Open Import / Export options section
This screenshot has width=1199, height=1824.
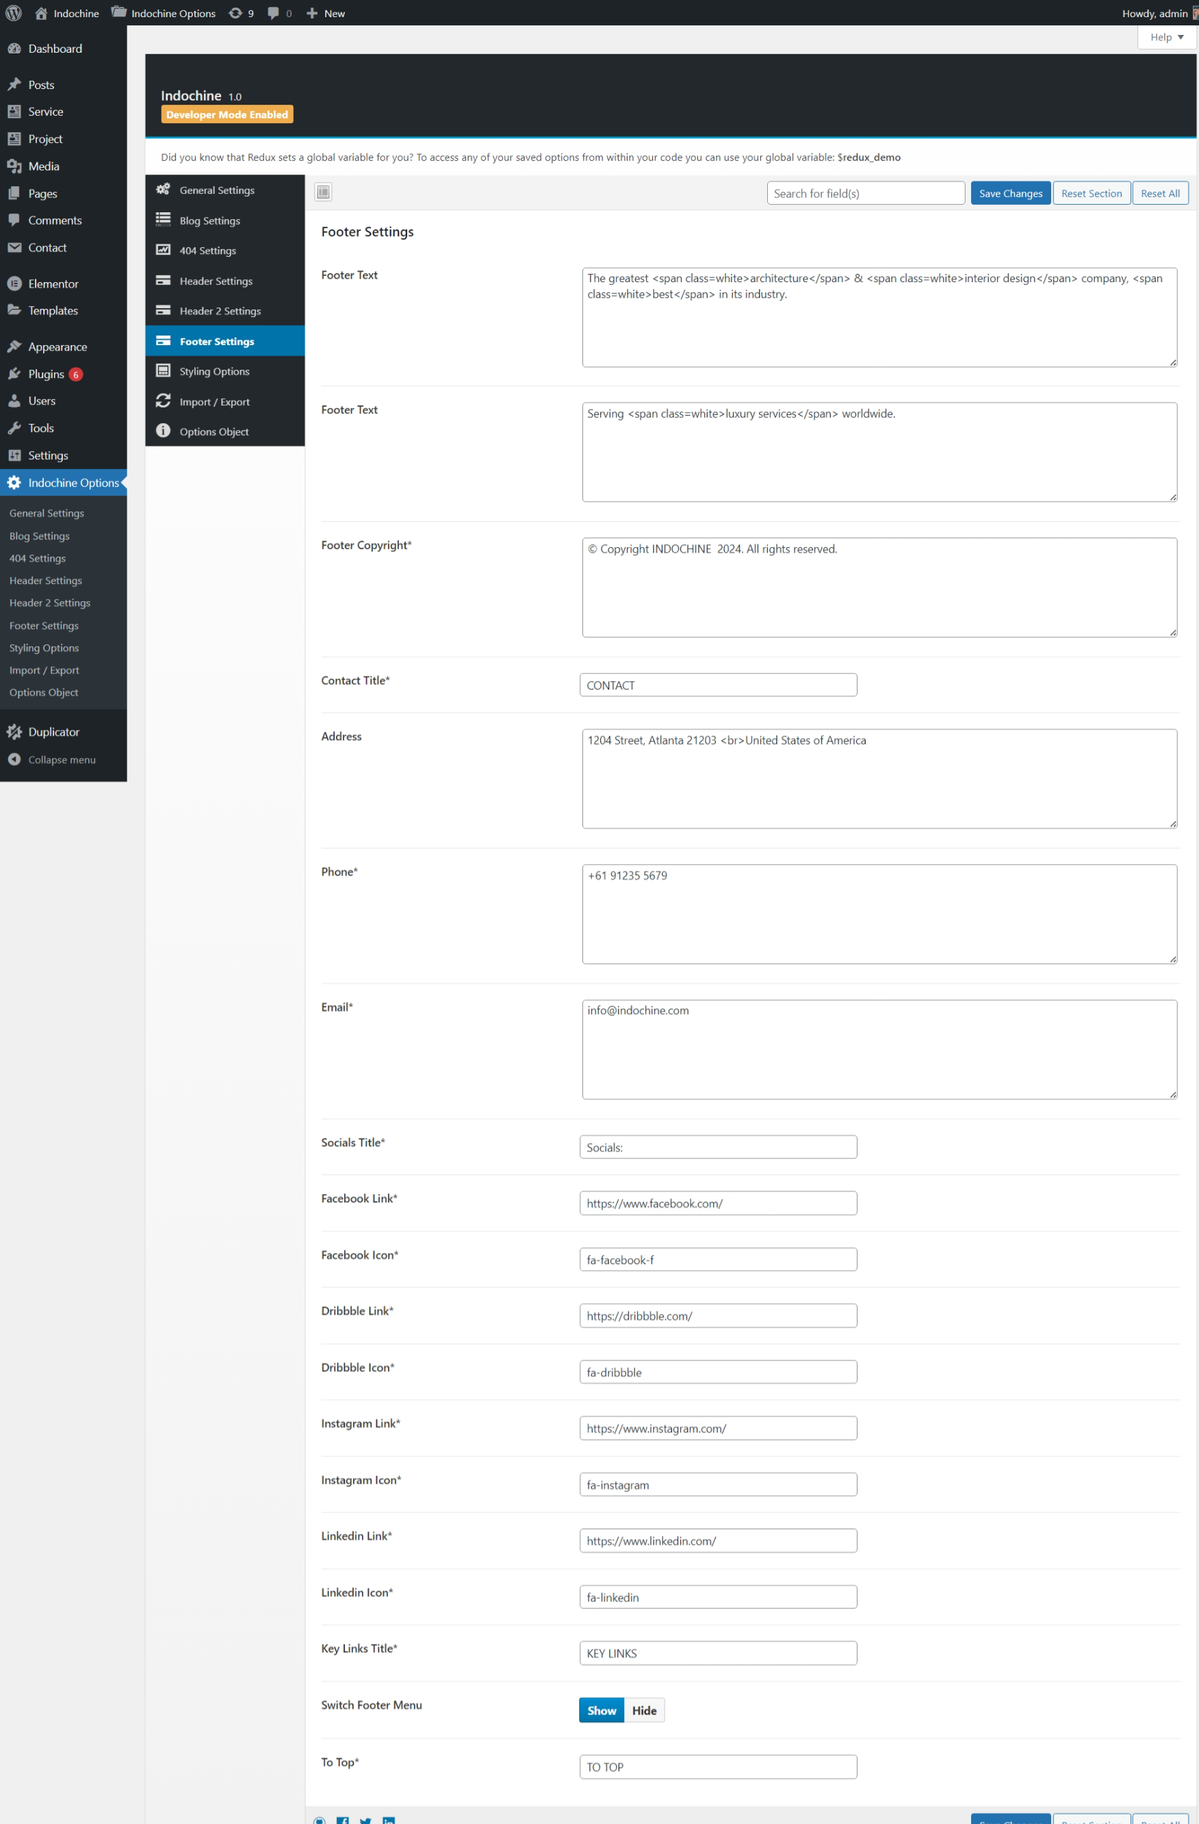point(214,402)
